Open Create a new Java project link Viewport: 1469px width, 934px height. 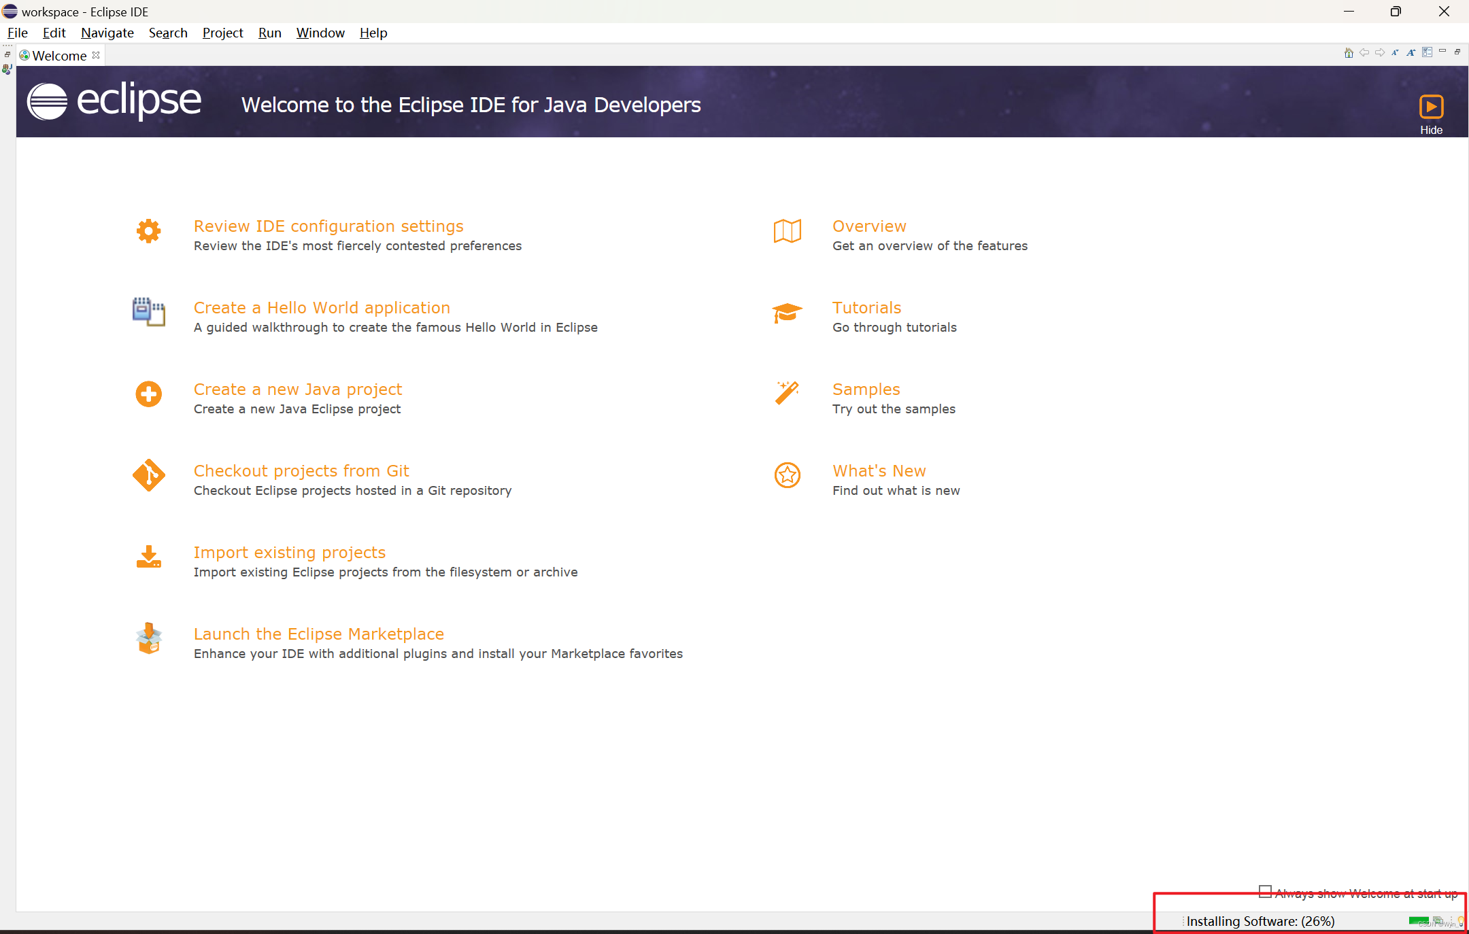297,389
